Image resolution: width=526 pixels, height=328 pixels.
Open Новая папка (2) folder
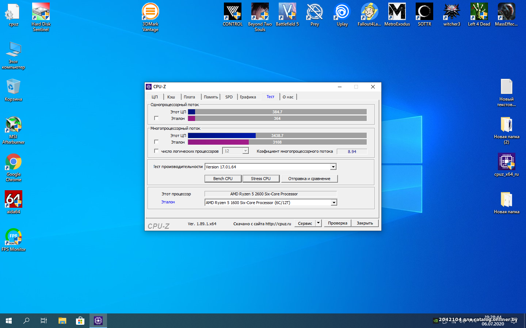[507, 130]
